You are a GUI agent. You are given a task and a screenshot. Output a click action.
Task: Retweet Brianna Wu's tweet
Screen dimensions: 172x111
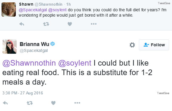point(30,103)
